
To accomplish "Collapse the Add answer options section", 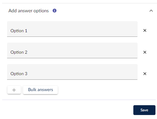I will click(x=151, y=11).
